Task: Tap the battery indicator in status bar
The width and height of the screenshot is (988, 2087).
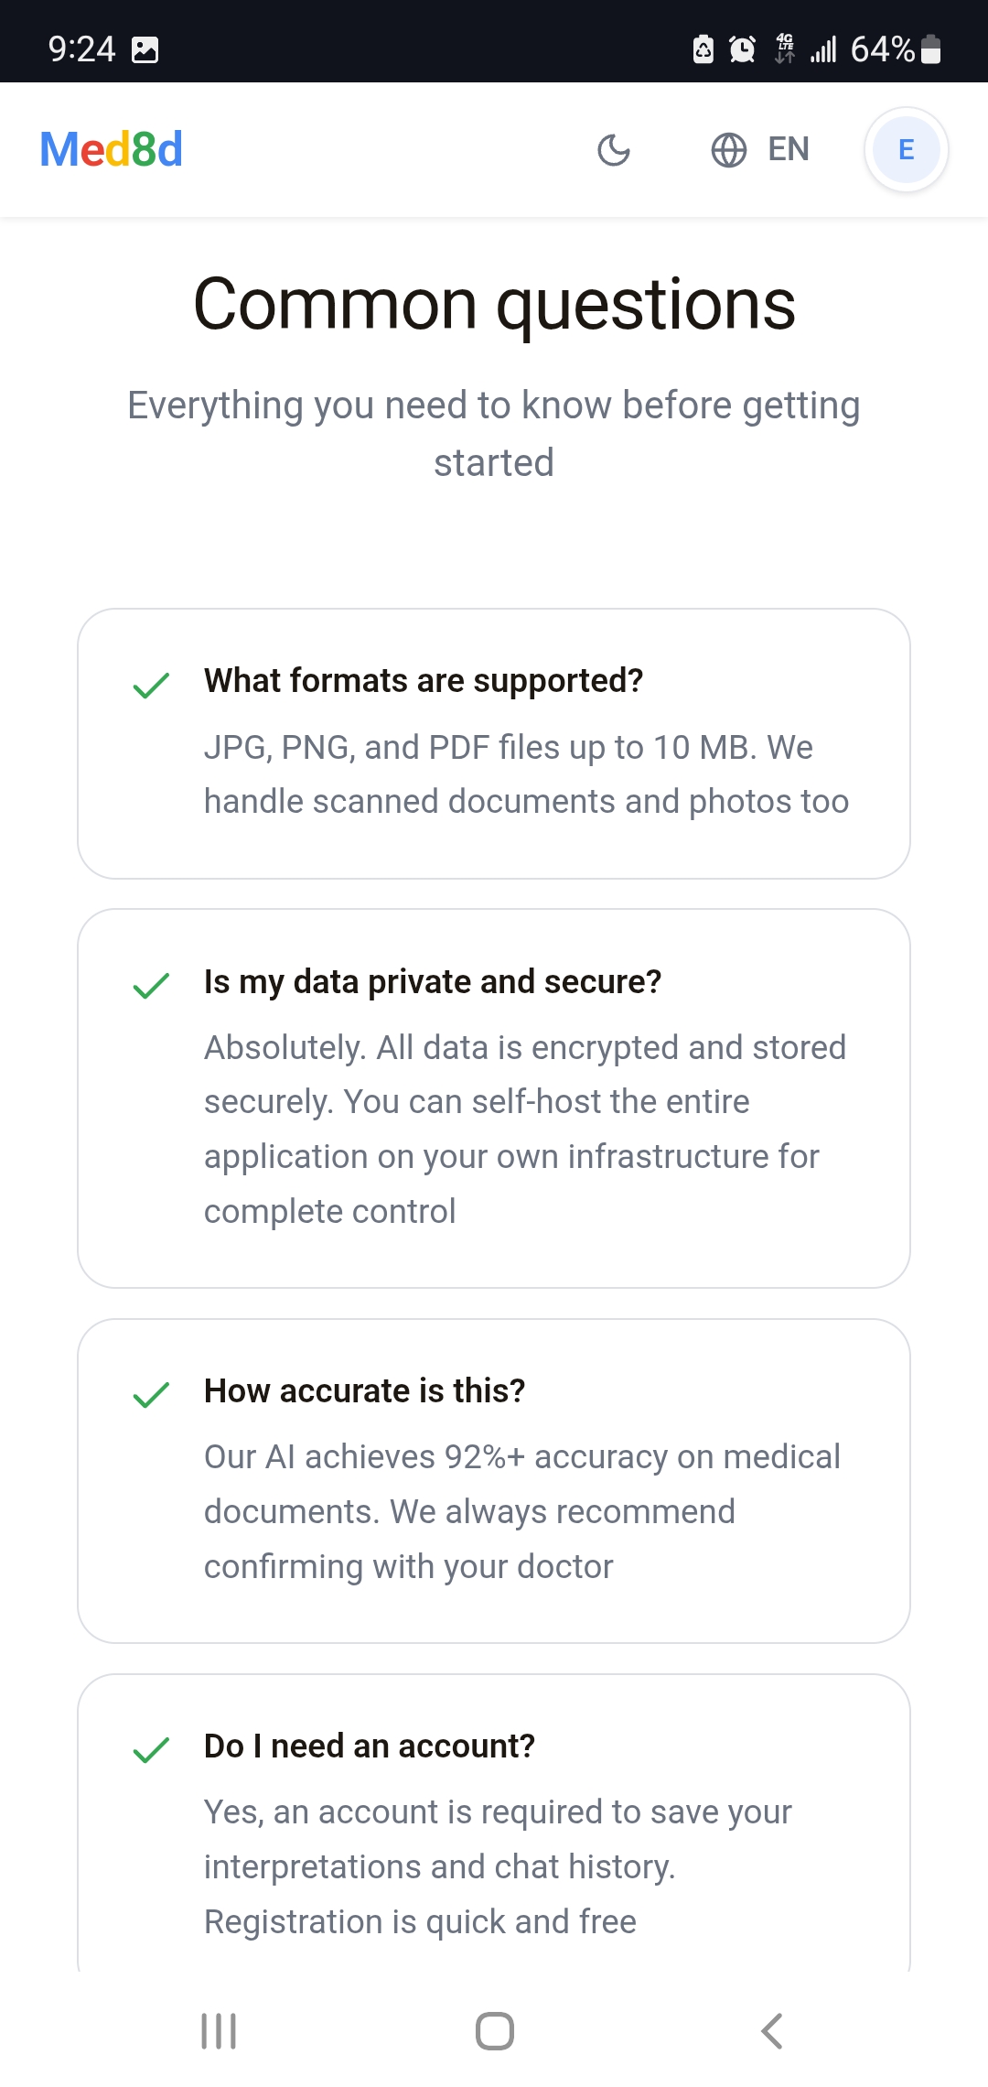Action: pos(930,49)
